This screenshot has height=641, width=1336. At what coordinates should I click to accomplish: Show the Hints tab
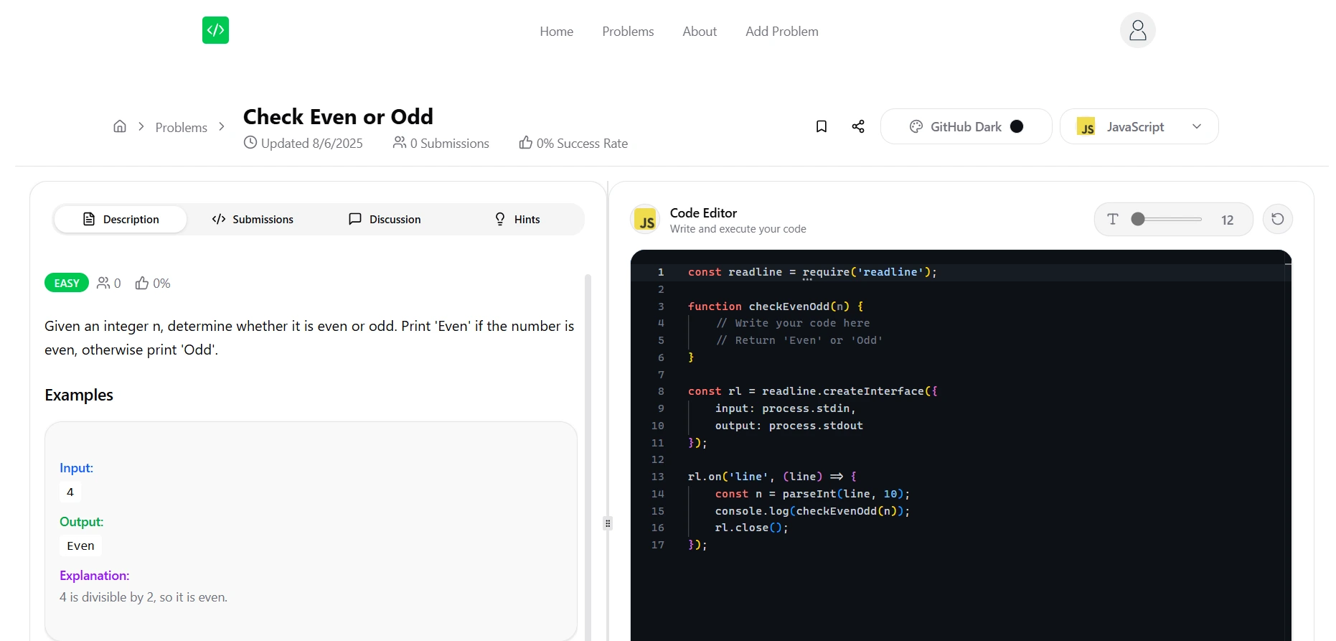pos(517,219)
